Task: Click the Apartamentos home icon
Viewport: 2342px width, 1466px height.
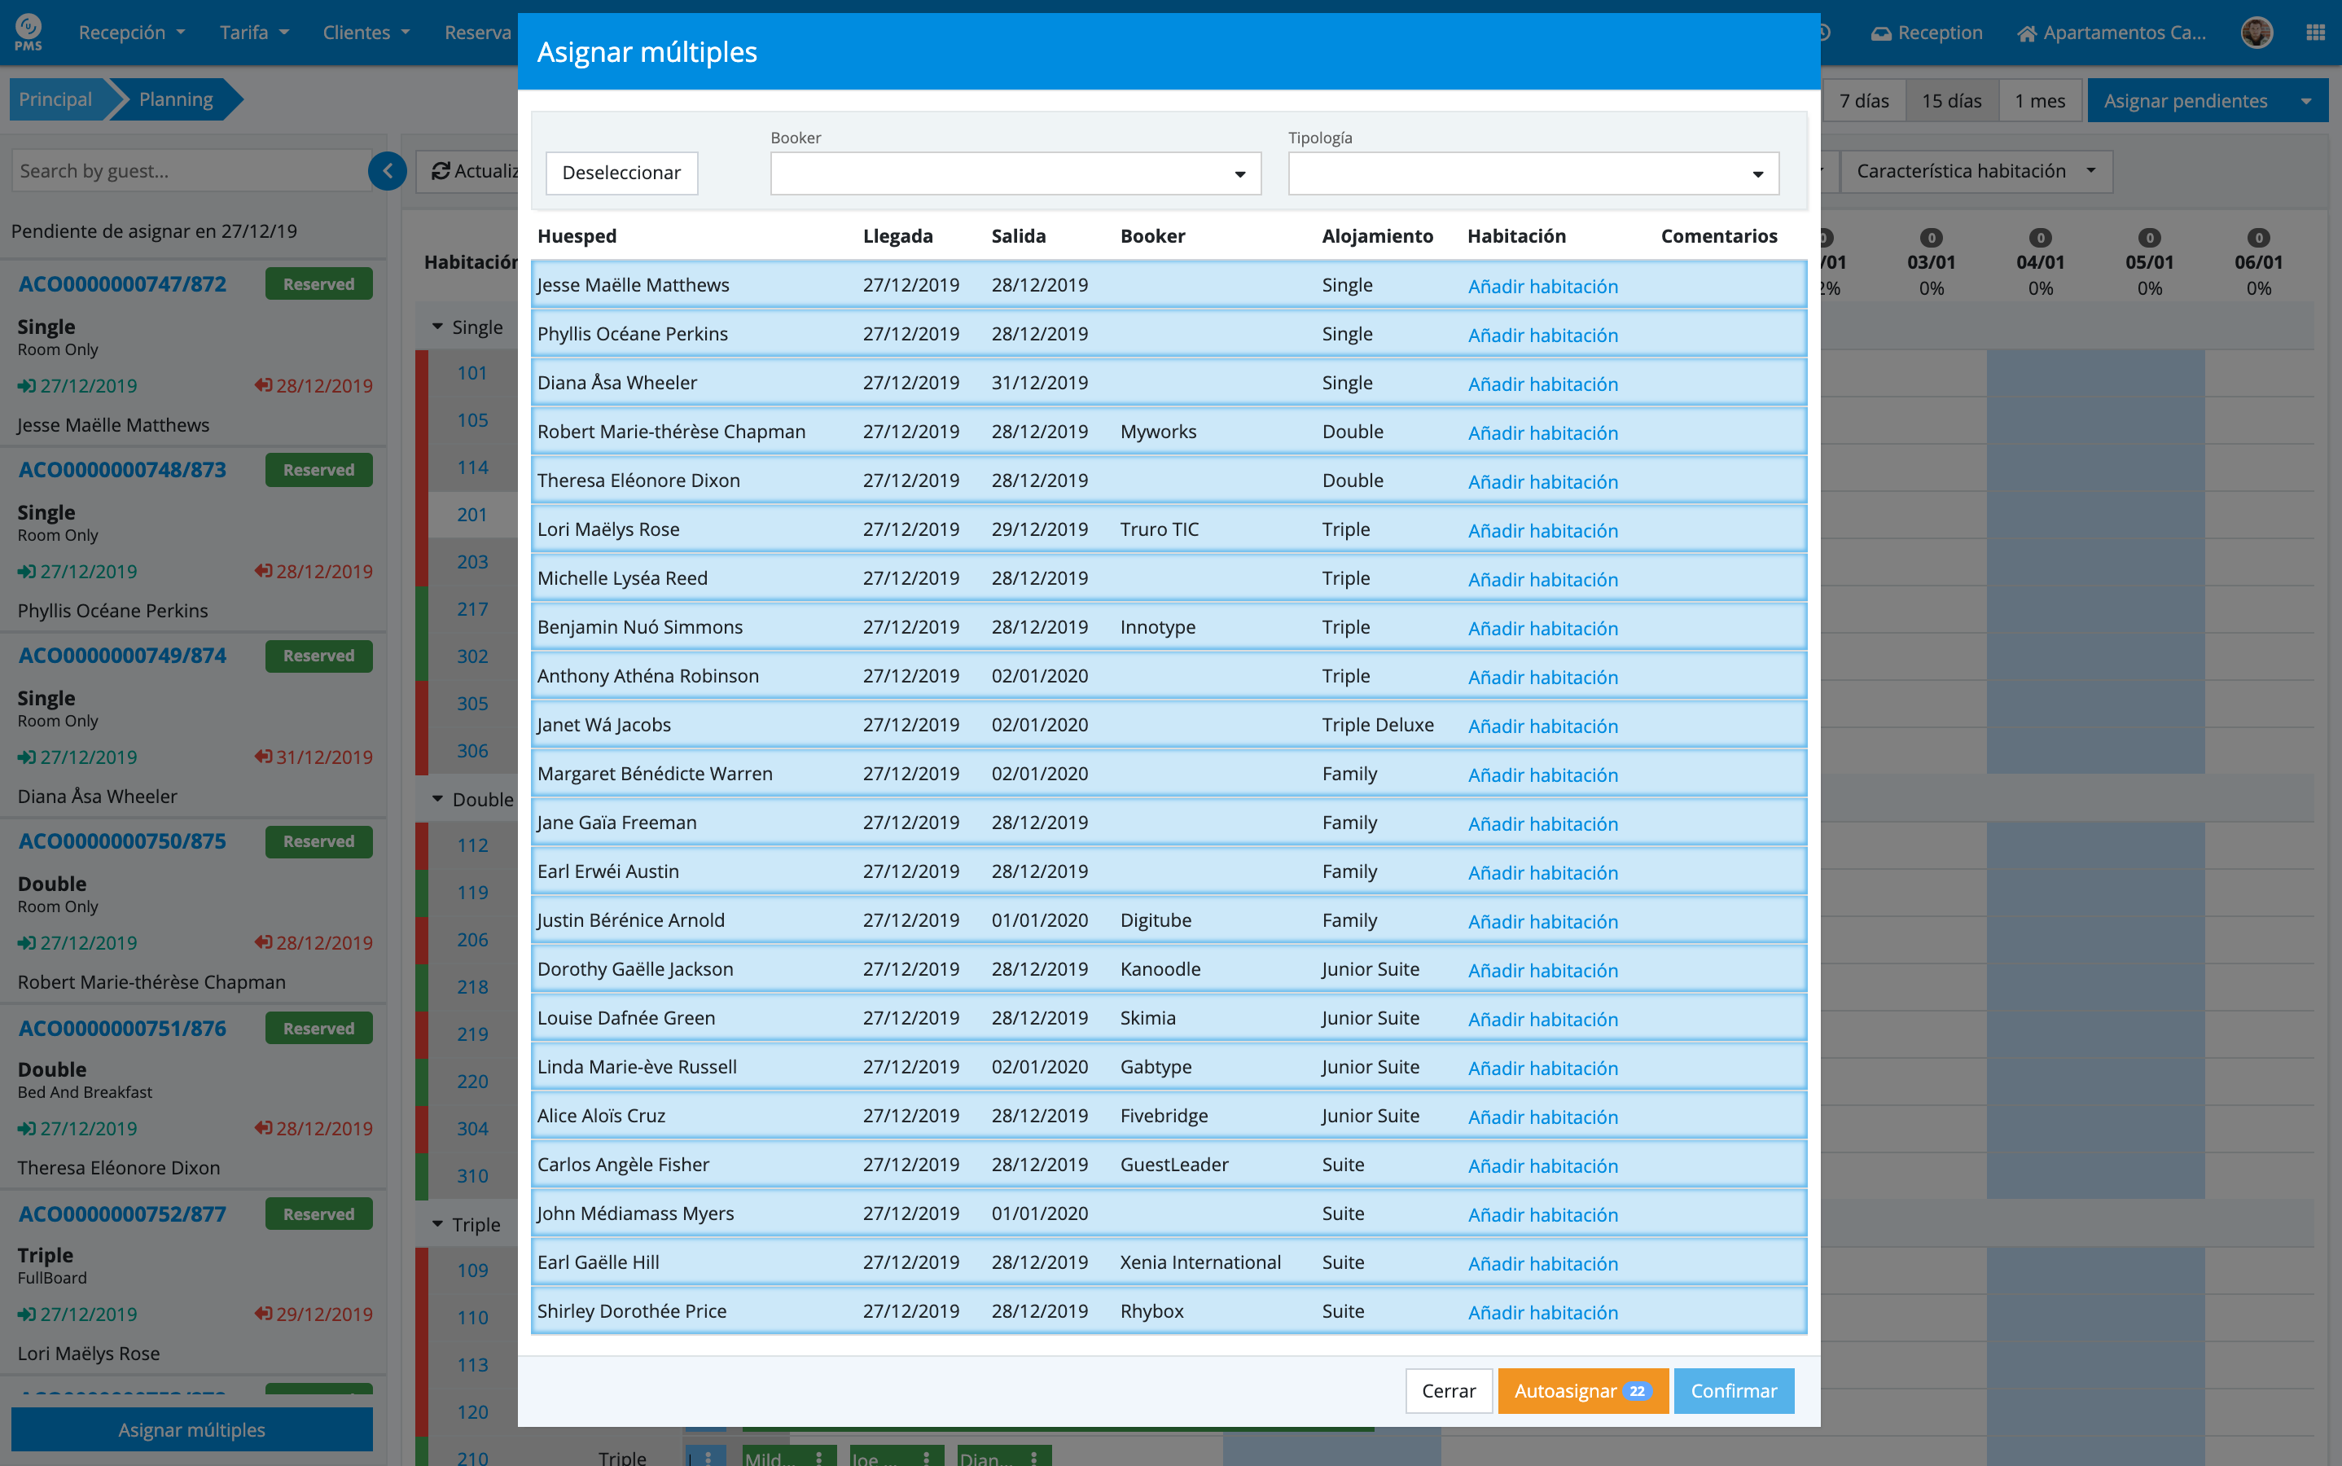Action: pos(2026,33)
